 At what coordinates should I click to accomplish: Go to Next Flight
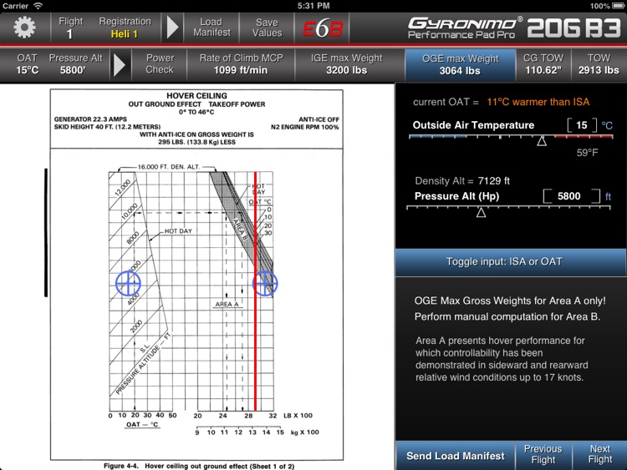[x=599, y=454]
